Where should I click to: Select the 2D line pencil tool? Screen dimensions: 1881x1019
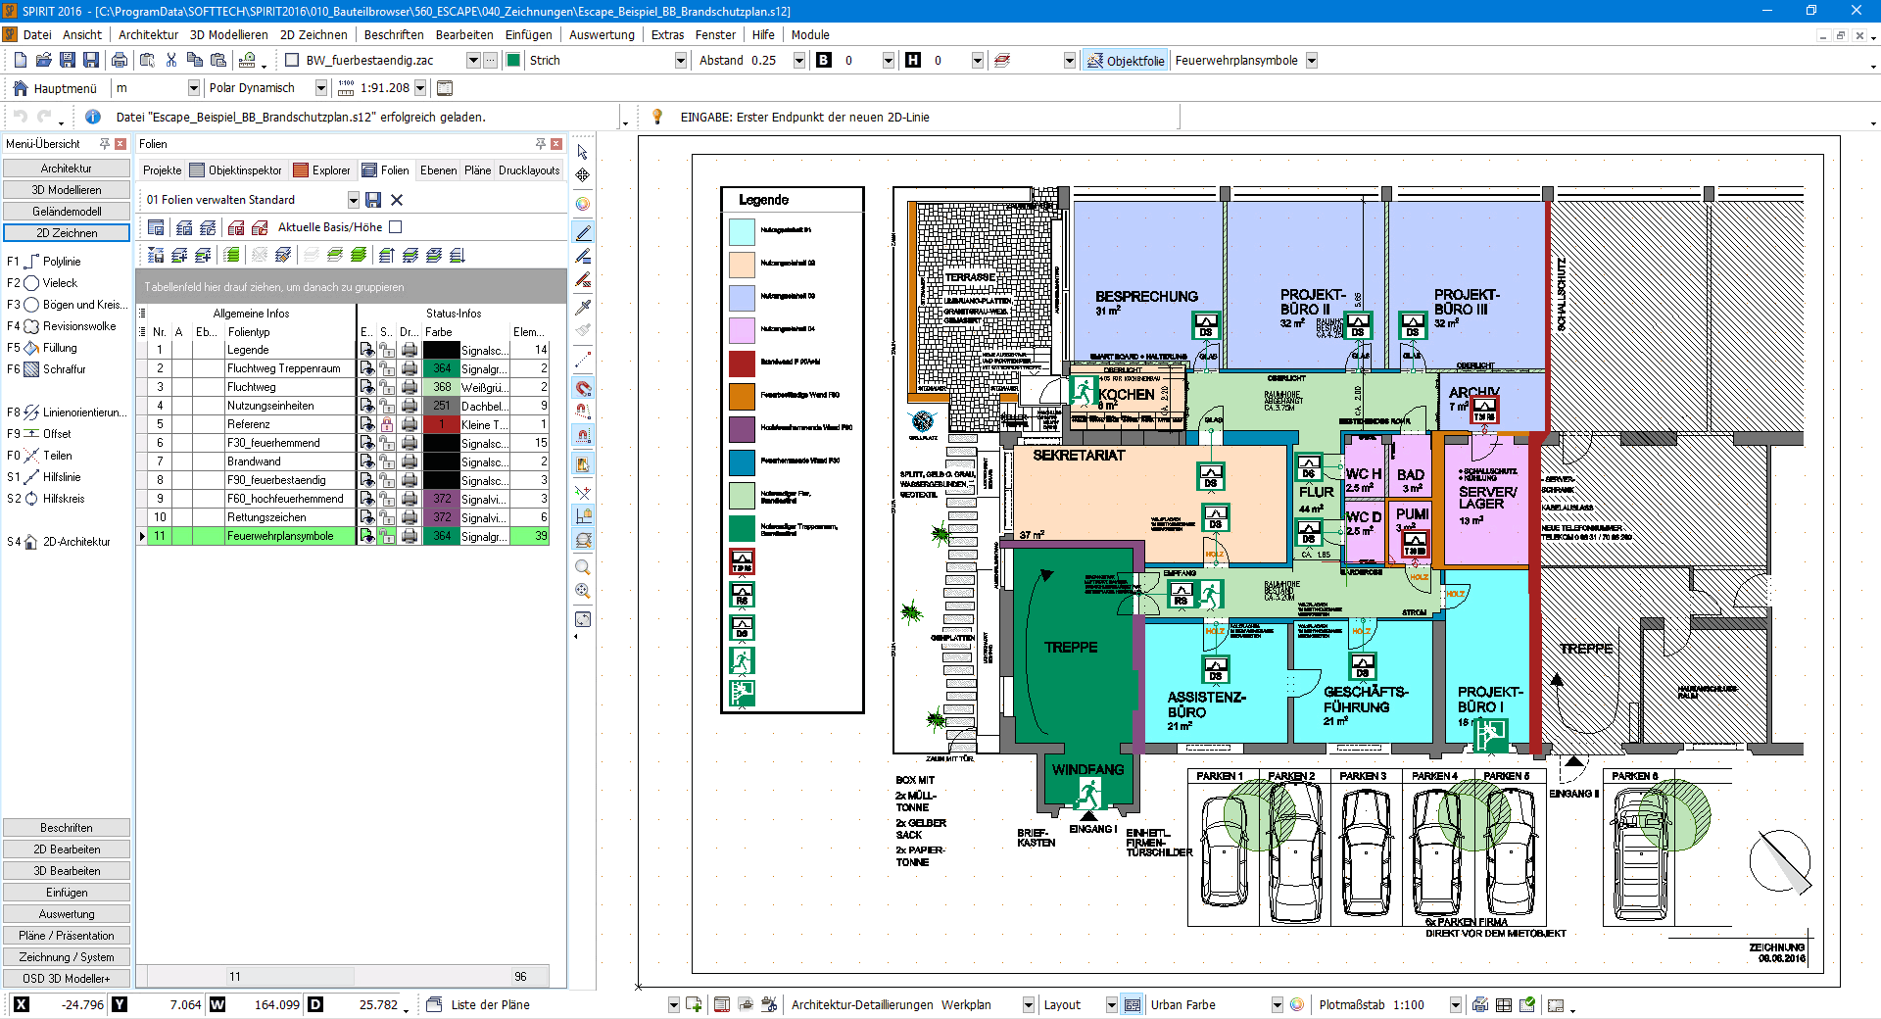tap(583, 232)
